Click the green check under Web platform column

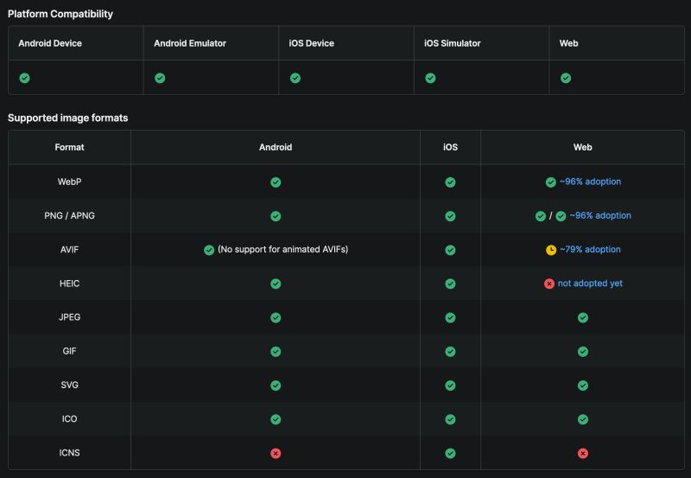(x=566, y=78)
